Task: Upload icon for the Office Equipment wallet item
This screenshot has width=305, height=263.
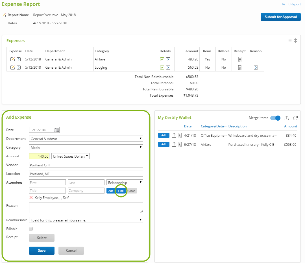Action: click(174, 135)
